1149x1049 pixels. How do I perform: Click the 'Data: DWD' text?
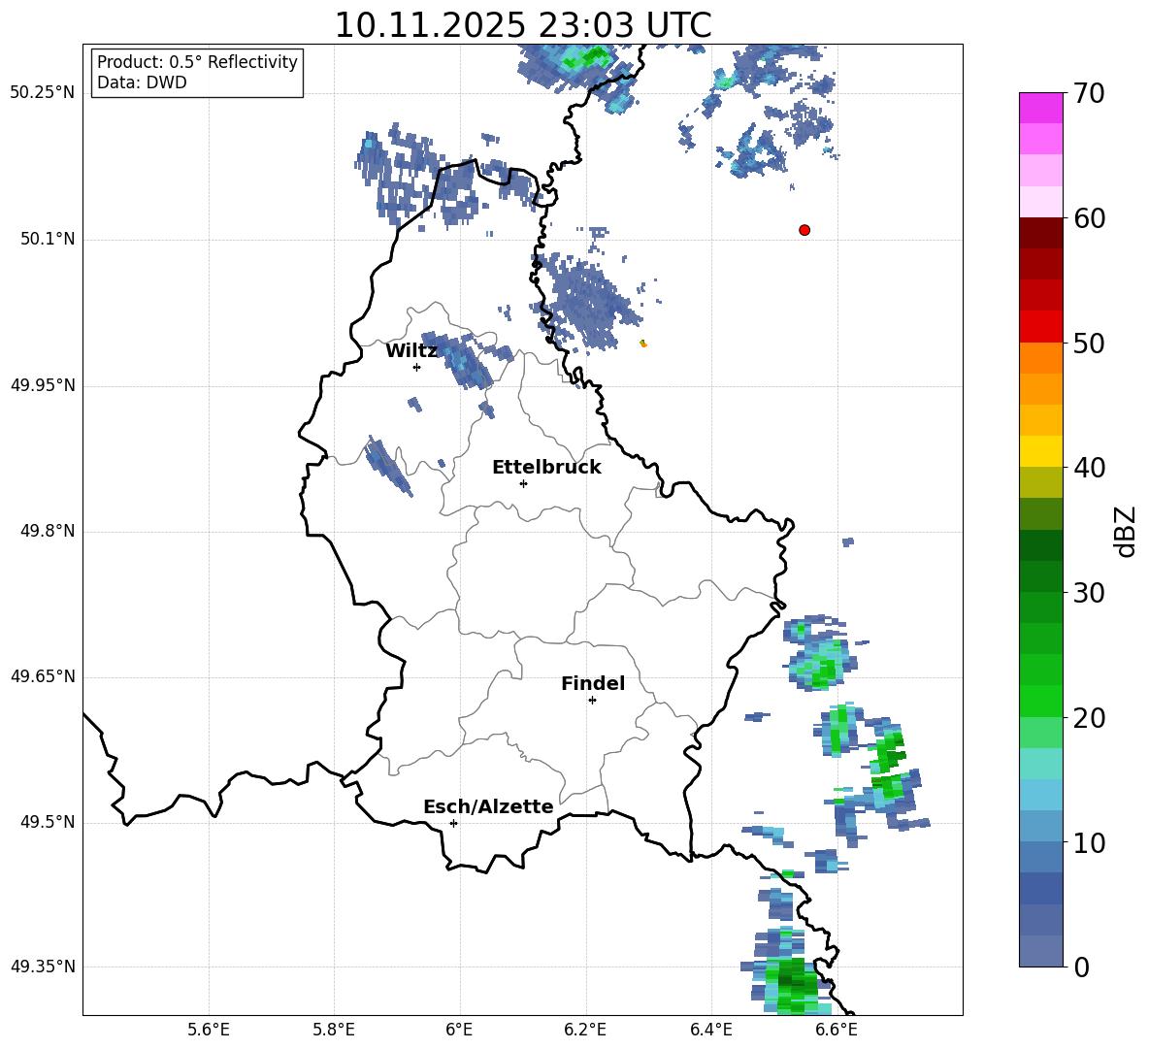[x=142, y=82]
